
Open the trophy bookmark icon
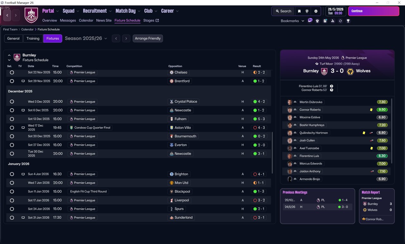click(348, 21)
